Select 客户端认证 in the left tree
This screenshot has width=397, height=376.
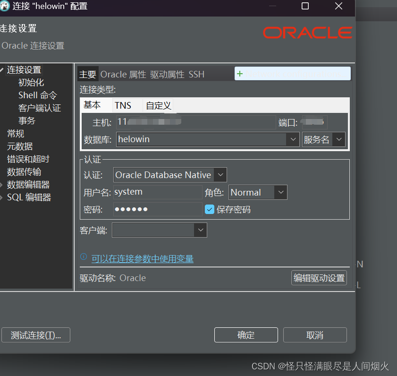(x=40, y=108)
